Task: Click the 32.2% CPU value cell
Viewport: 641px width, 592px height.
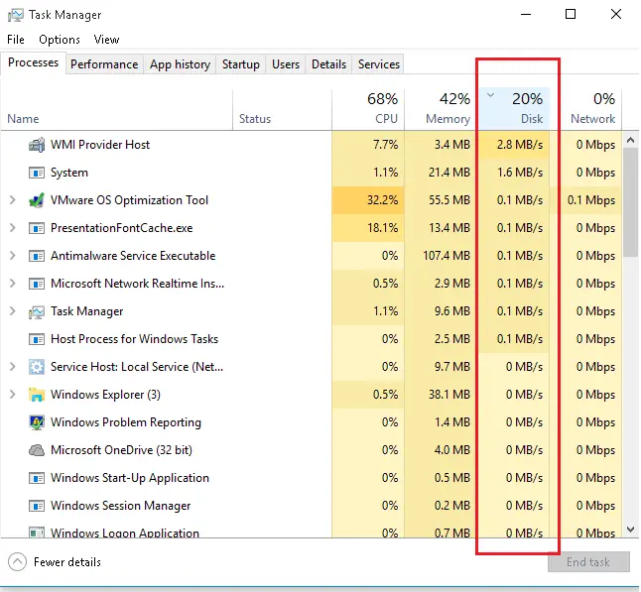Action: pyautogui.click(x=368, y=200)
